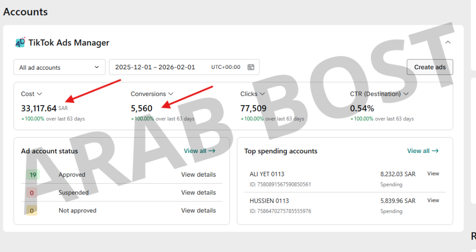This screenshot has height=252, width=476.
Task: Click the ID 7586470275785555976 text
Action: pos(280,211)
